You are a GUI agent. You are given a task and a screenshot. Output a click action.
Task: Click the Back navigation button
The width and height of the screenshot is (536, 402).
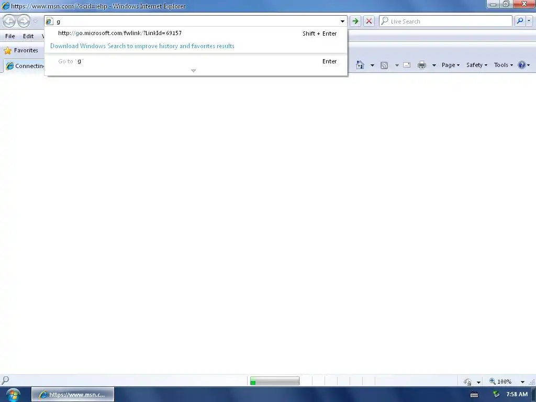pos(9,21)
